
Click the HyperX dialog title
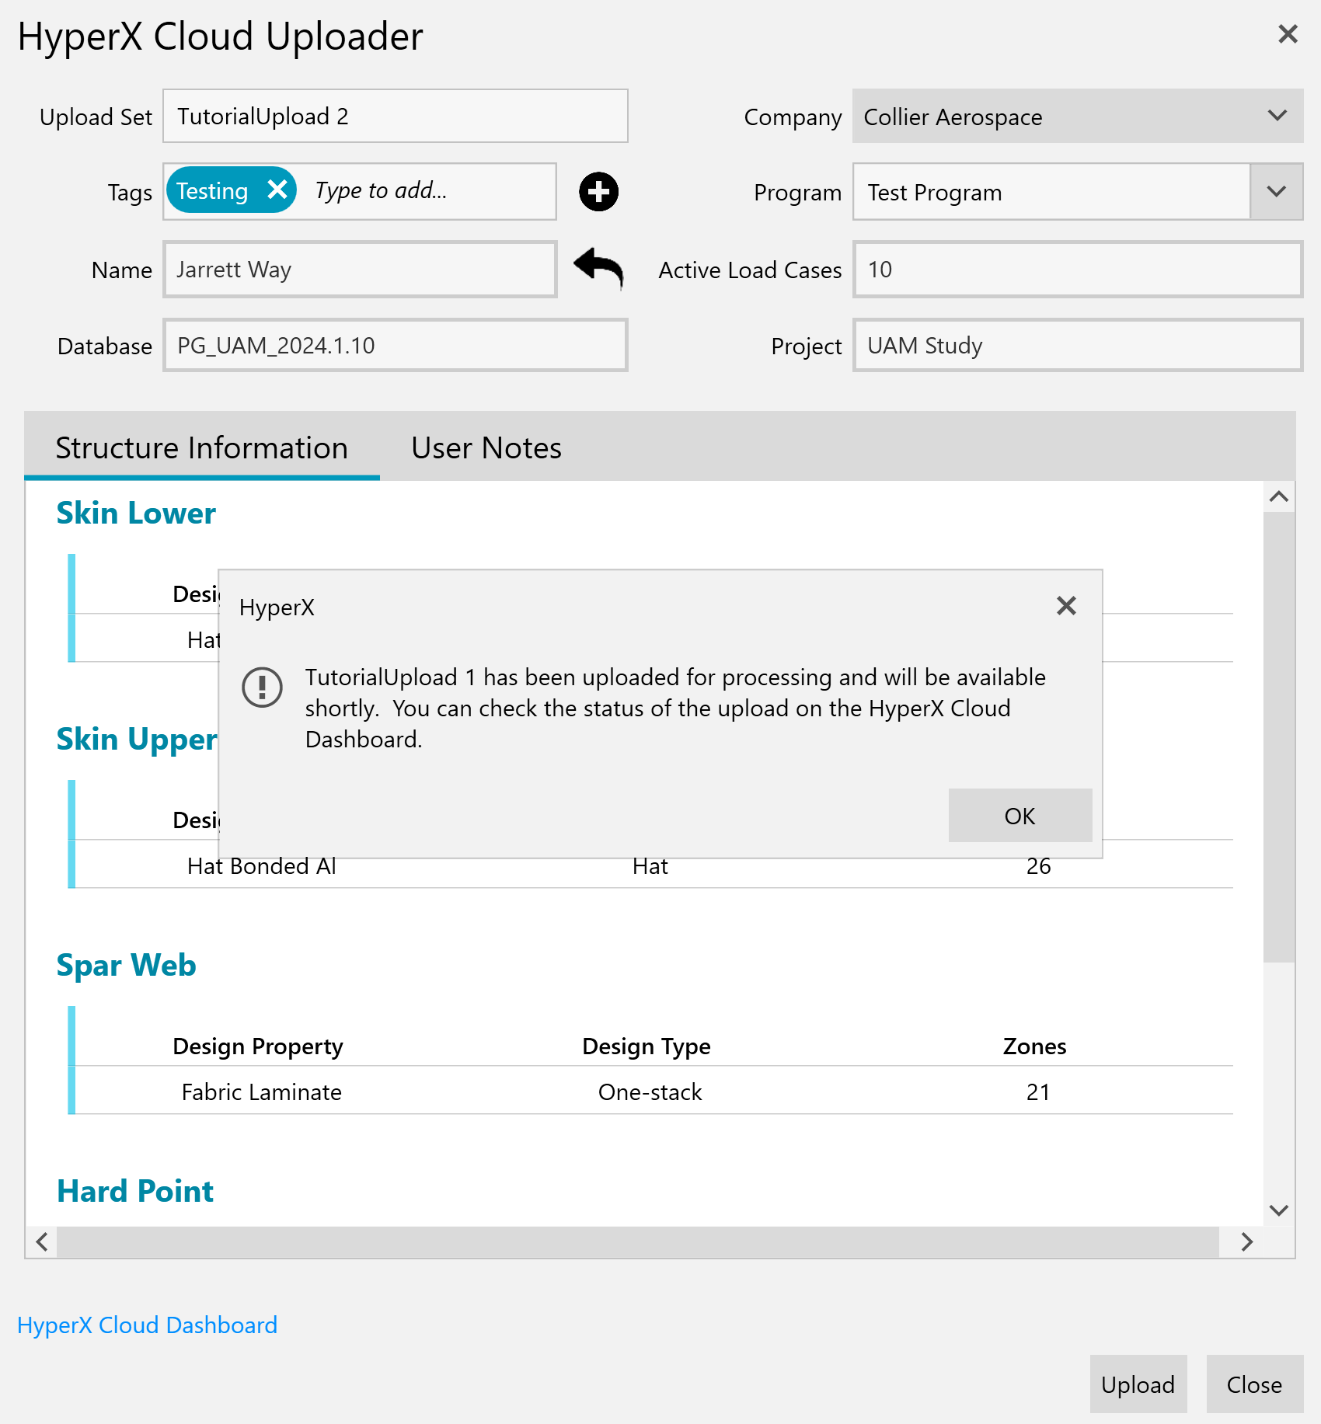277,607
